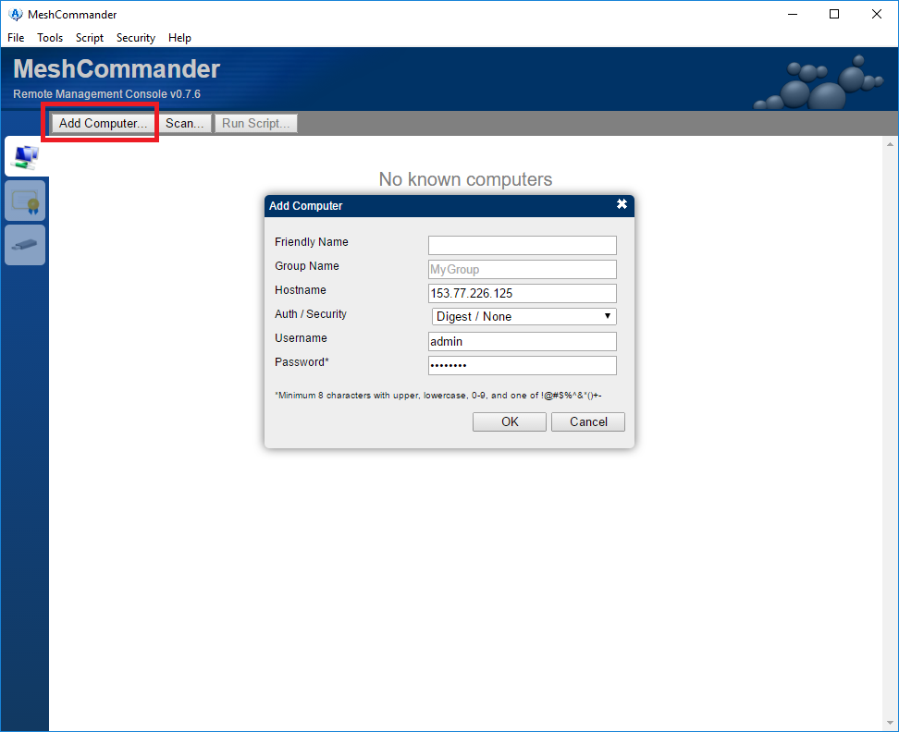The width and height of the screenshot is (899, 732).
Task: Click the Add Computer dialog title
Action: tap(305, 205)
